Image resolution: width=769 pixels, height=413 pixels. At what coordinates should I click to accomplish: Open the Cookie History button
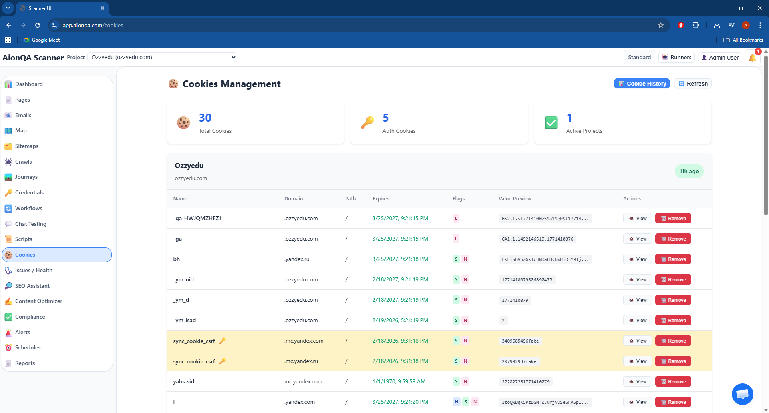(x=642, y=84)
